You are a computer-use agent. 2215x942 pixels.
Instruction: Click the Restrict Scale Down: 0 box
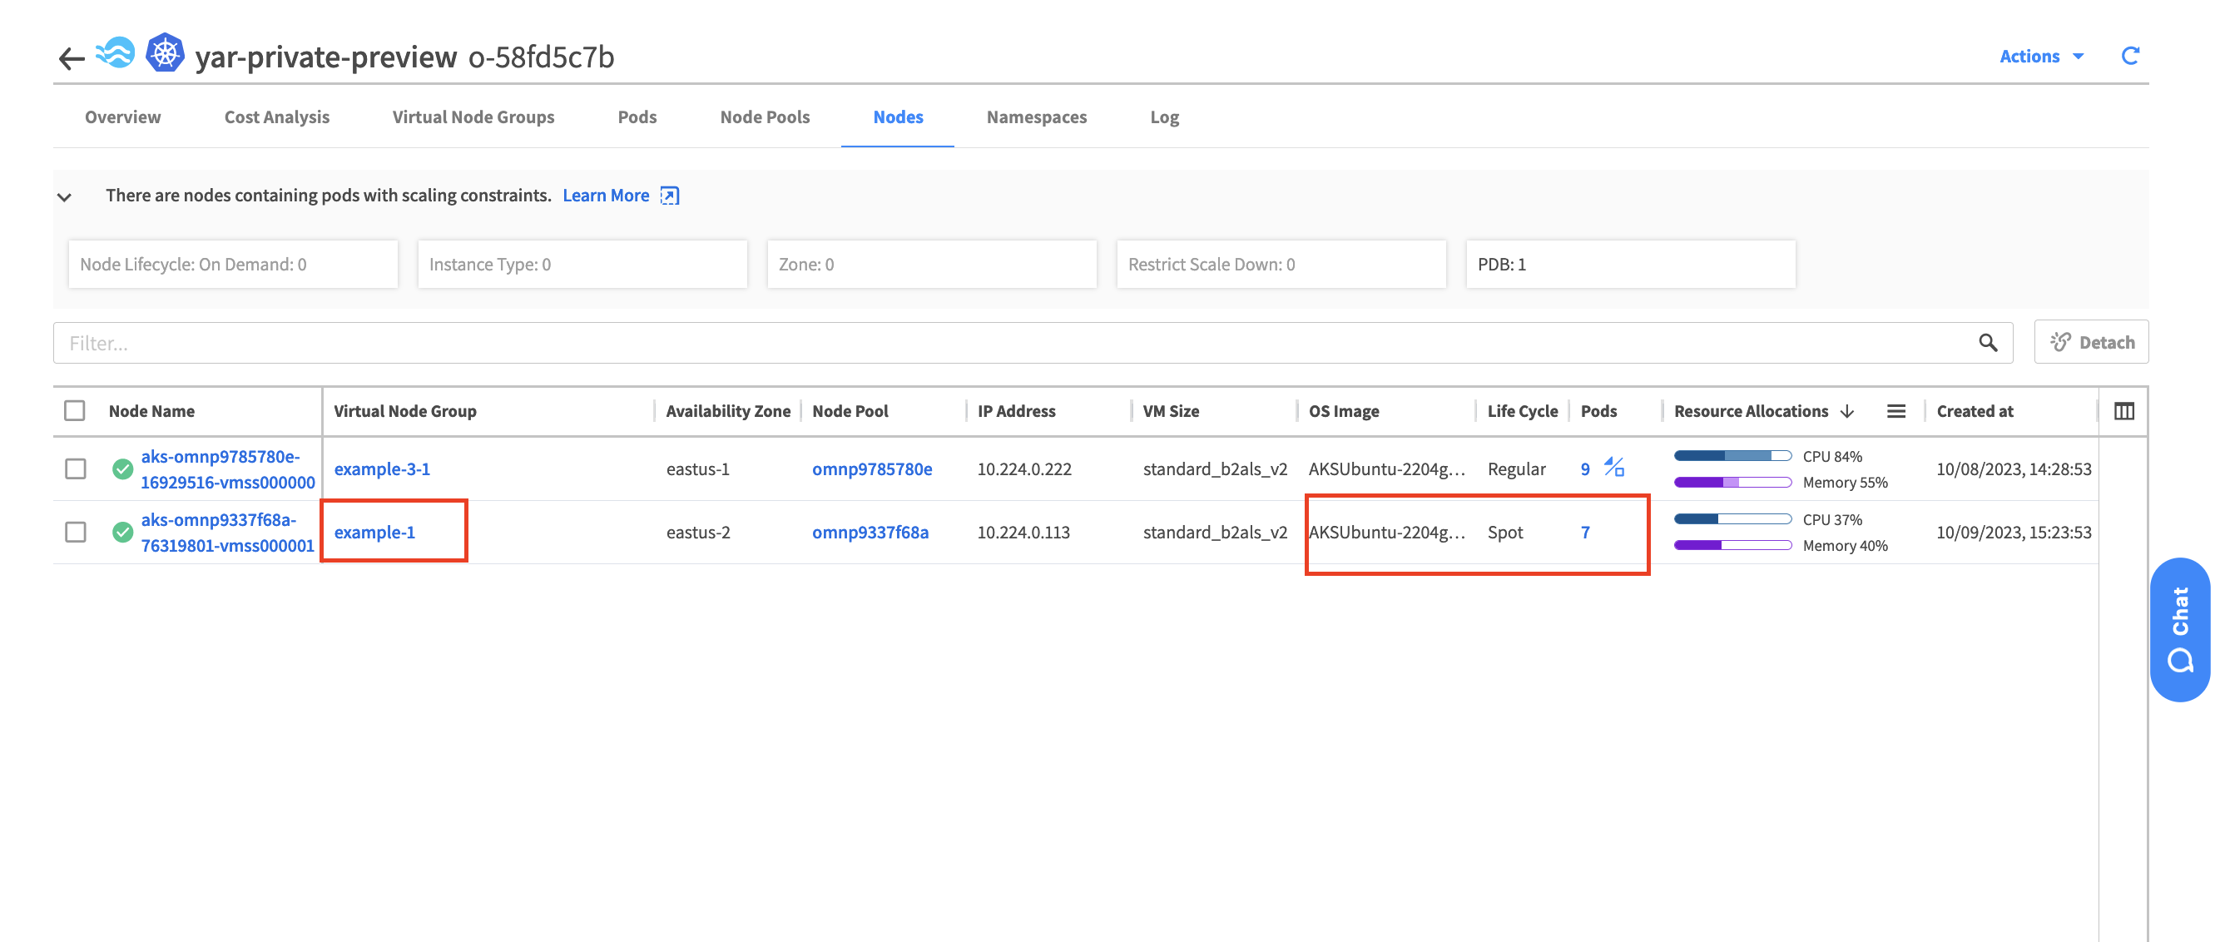pyautogui.click(x=1281, y=264)
